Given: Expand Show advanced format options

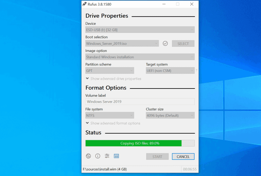Looking at the screenshot, I should (x=113, y=123).
